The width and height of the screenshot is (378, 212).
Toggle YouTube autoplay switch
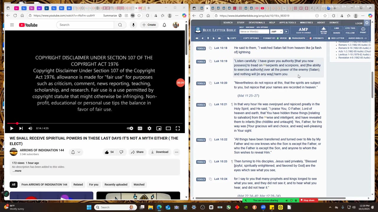(130, 128)
